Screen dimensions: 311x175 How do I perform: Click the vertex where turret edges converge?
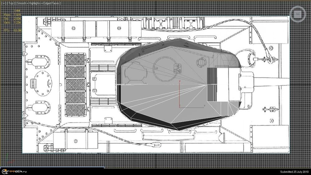click(x=206, y=84)
